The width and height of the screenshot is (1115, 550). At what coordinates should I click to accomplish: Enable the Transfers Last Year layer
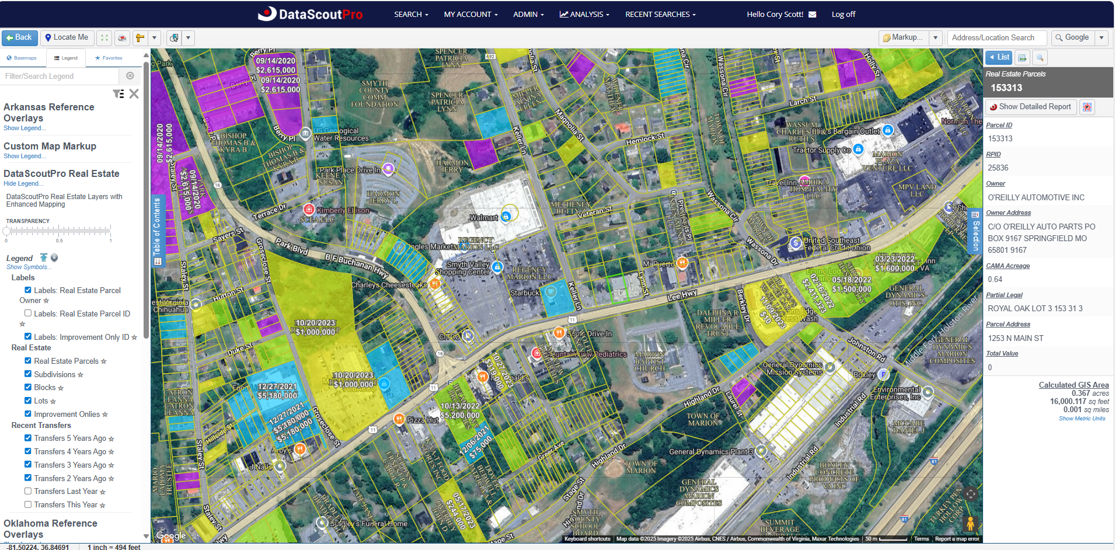[28, 491]
